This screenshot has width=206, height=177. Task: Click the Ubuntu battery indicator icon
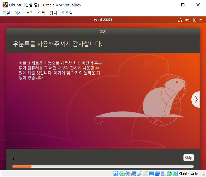(195, 20)
